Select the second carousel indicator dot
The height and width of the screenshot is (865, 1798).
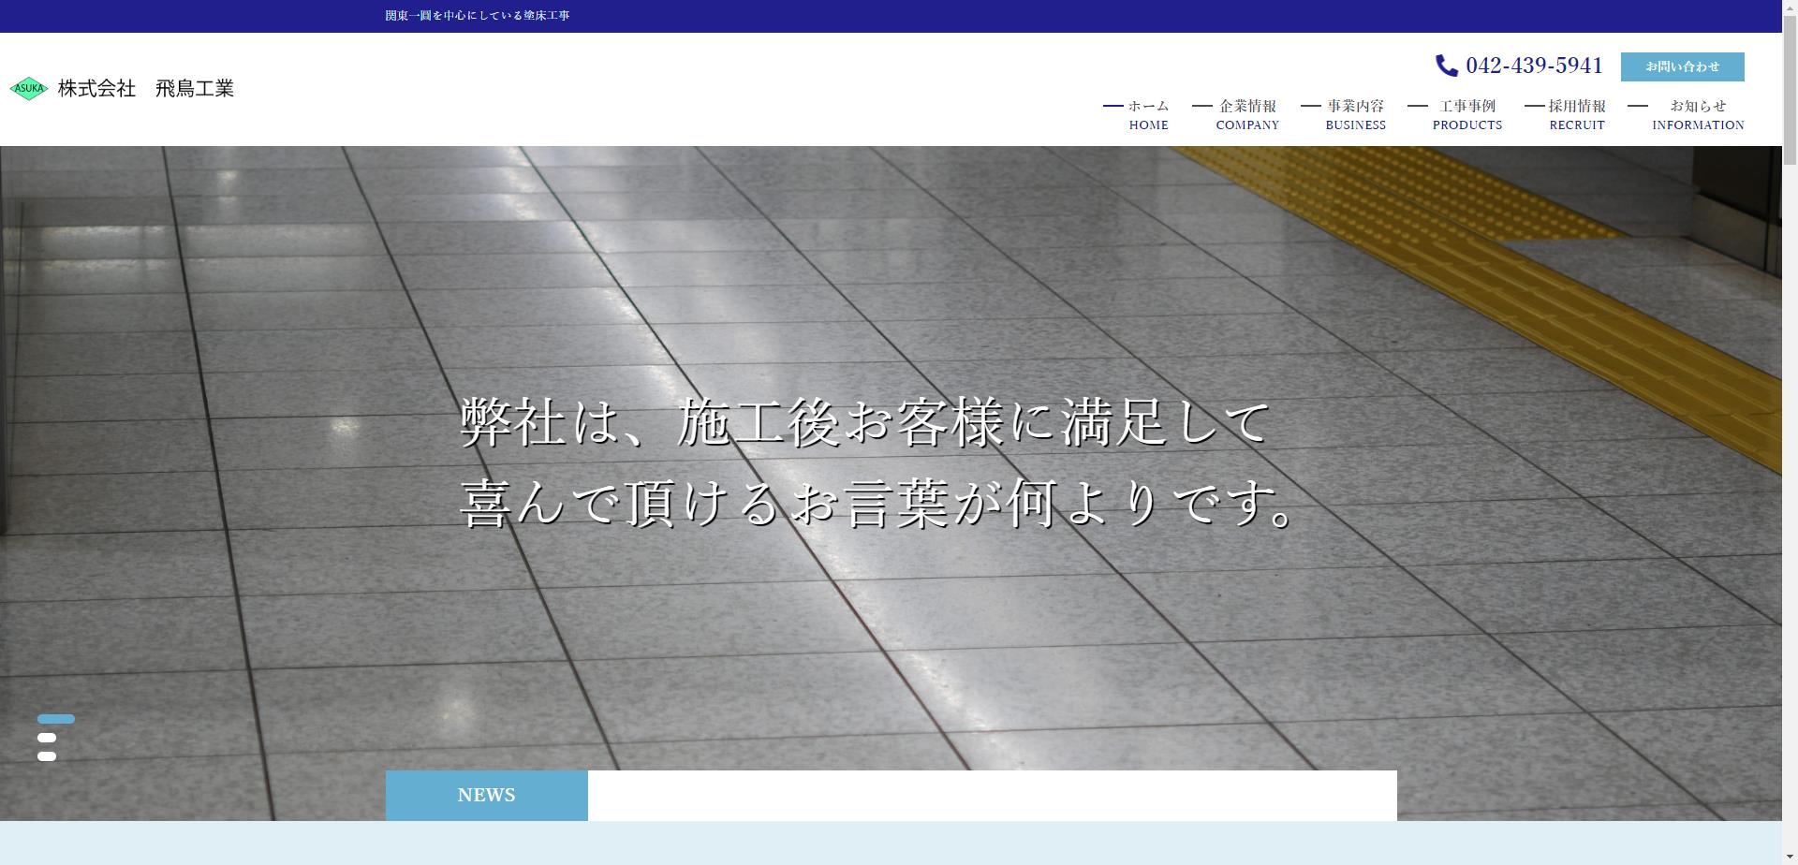[46, 739]
